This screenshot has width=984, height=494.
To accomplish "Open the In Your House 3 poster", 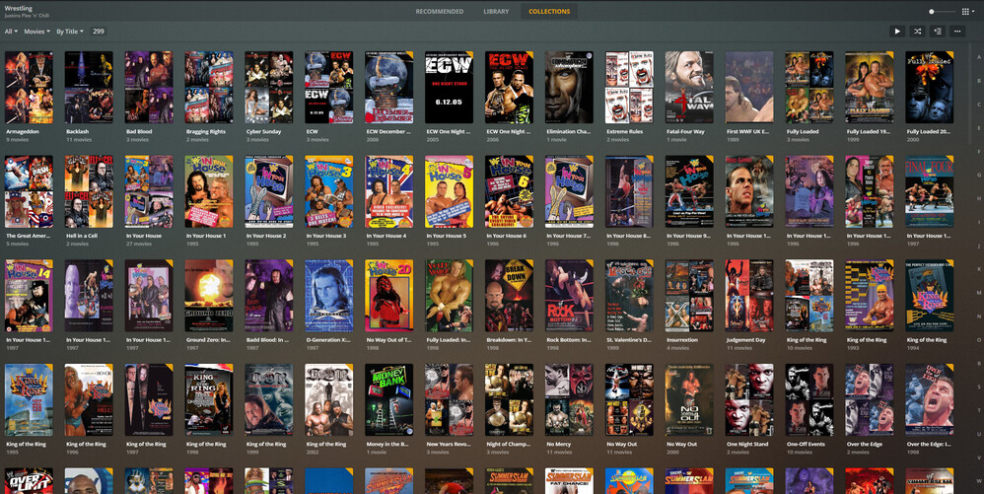I will point(329,191).
